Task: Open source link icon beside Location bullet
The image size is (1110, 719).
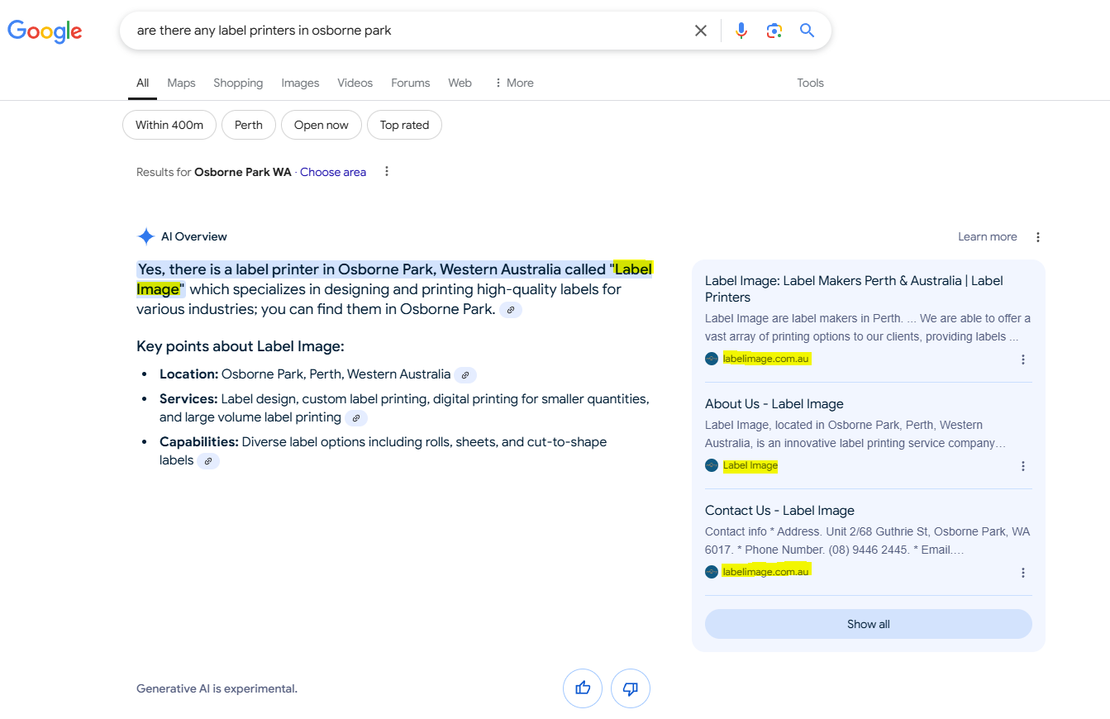Action: pyautogui.click(x=465, y=375)
